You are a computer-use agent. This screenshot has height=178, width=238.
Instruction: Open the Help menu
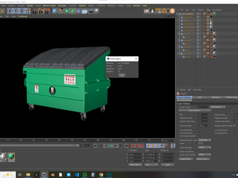(x=145, y=5)
